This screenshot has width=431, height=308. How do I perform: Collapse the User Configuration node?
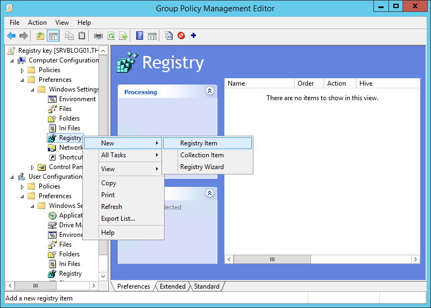(x=12, y=177)
